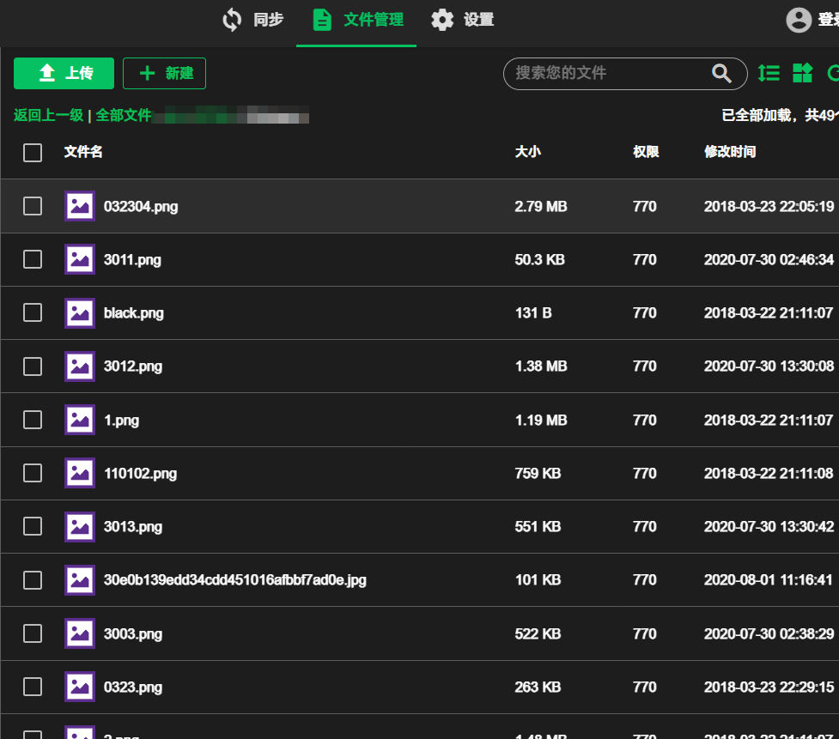Select checkbox next to 110102.png
Viewport: 839px width, 739px height.
click(x=33, y=473)
